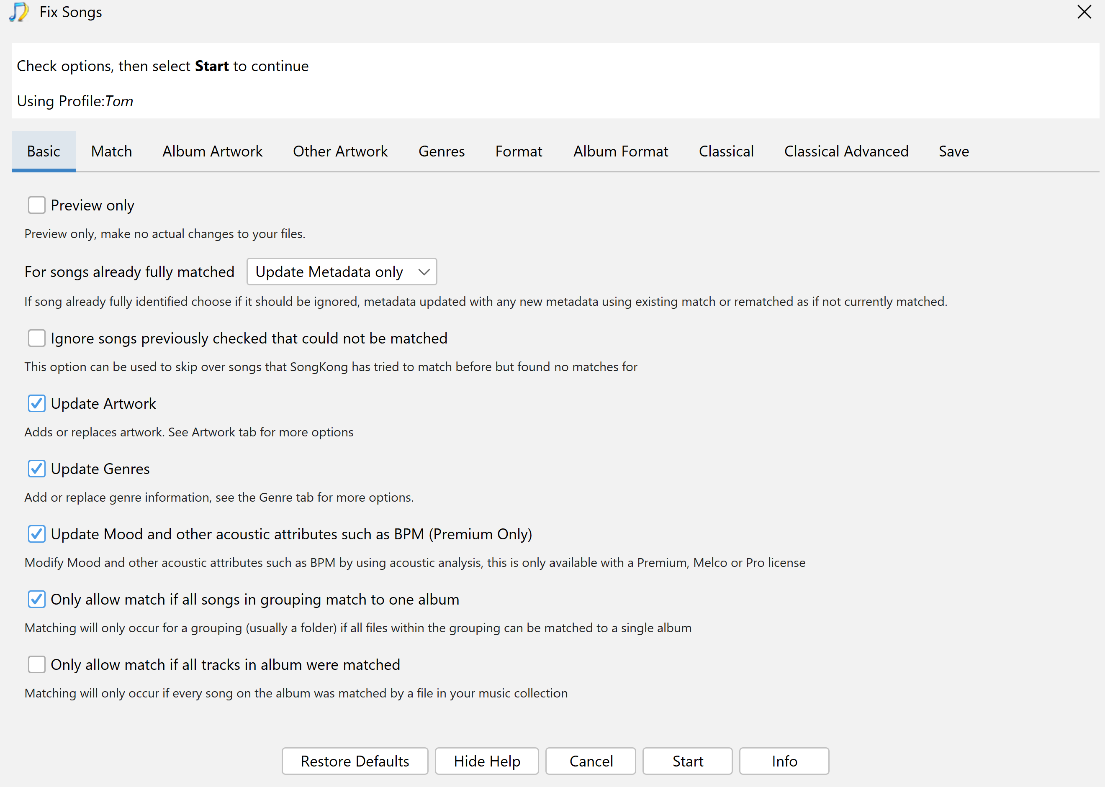Open the Update Metadata only dropdown
This screenshot has height=787, width=1105.
[x=342, y=272]
